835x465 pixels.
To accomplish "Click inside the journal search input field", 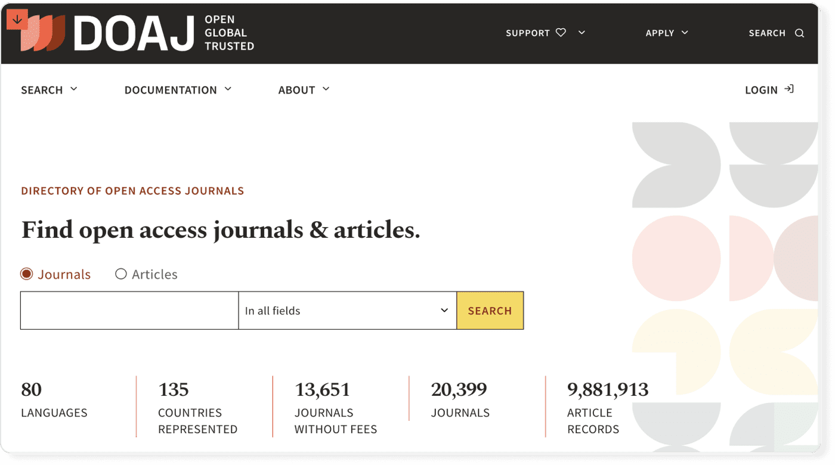I will click(x=128, y=310).
